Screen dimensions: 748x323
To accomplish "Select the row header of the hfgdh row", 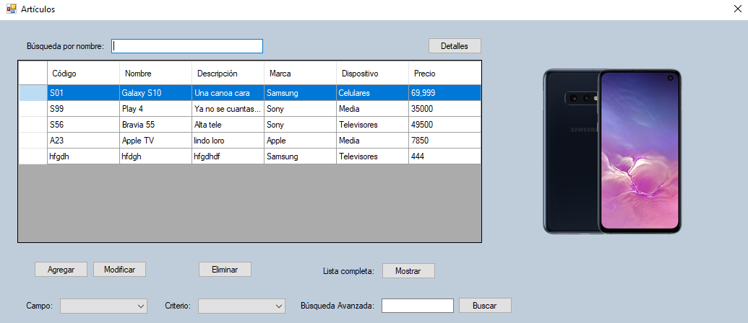I will [33, 156].
